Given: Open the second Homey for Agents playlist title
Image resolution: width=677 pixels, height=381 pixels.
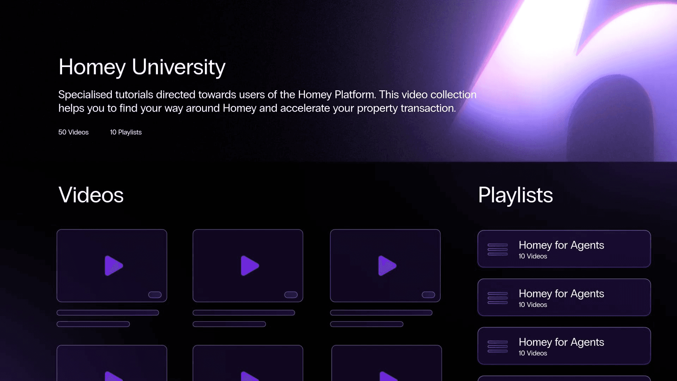Looking at the screenshot, I should (561, 294).
